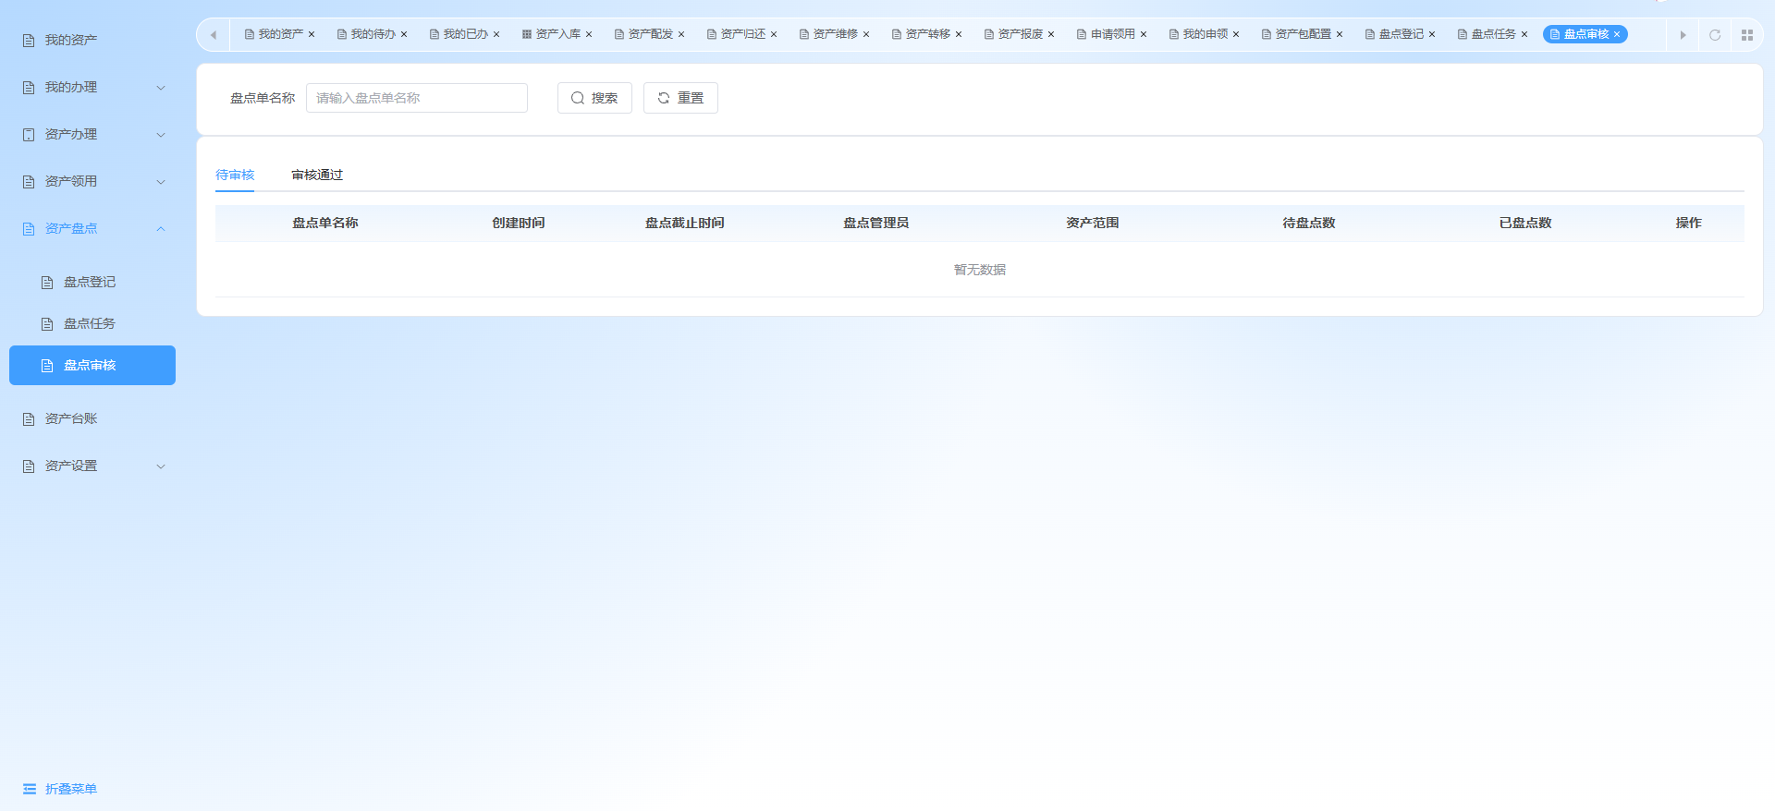Screen dimensions: 1775x811
Task: Close the 我的已办 tab
Action: [x=496, y=34]
